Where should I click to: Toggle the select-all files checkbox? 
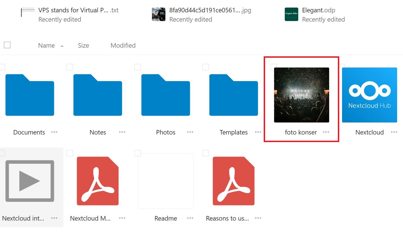(7, 45)
